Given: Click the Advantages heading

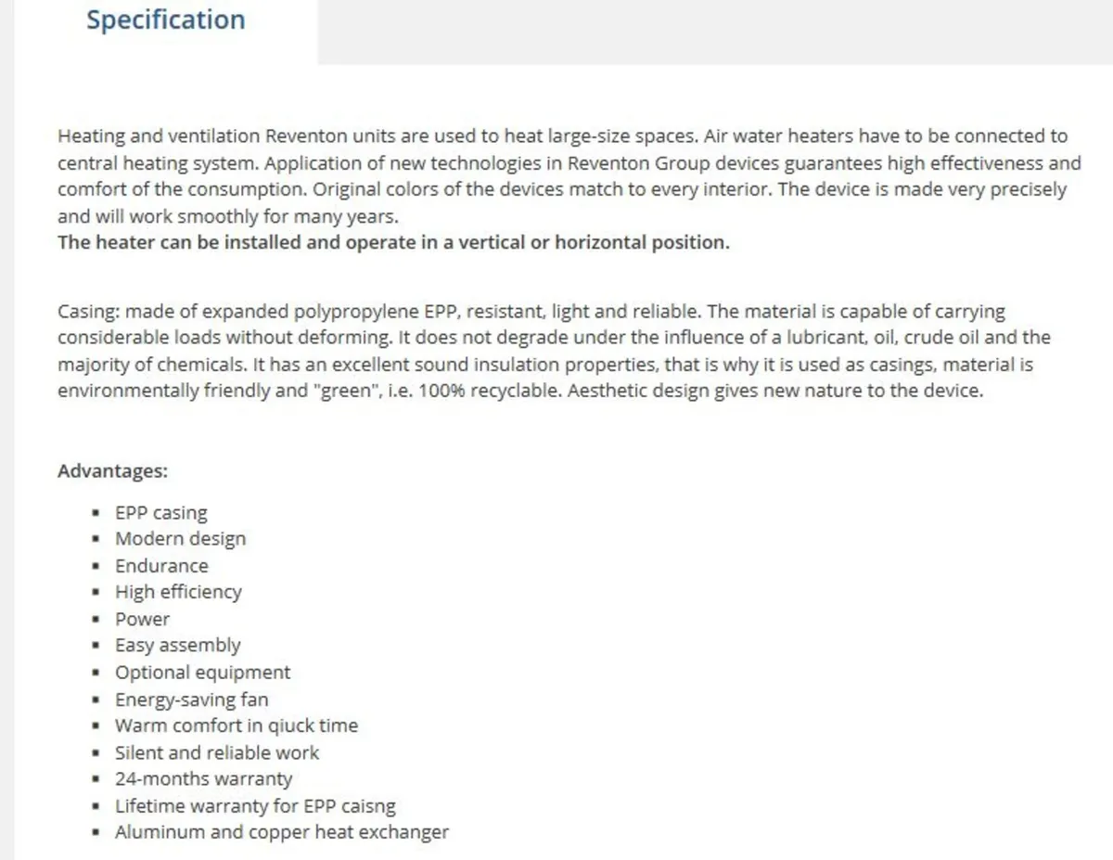Looking at the screenshot, I should click(112, 471).
